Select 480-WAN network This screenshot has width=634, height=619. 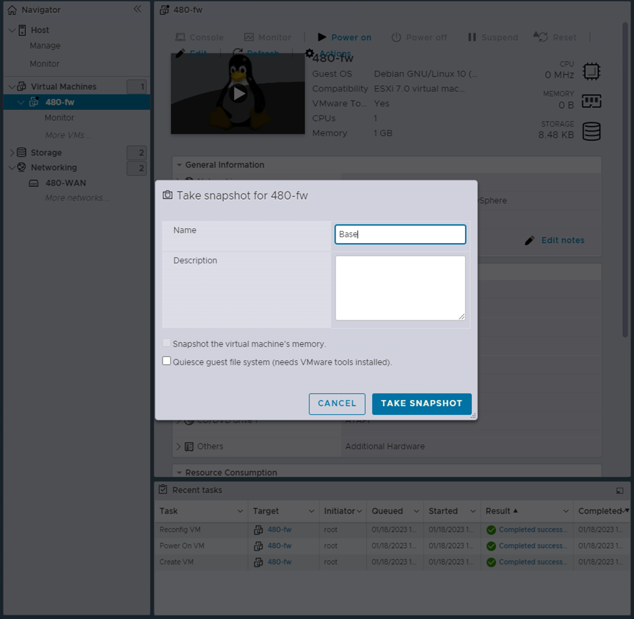(66, 183)
